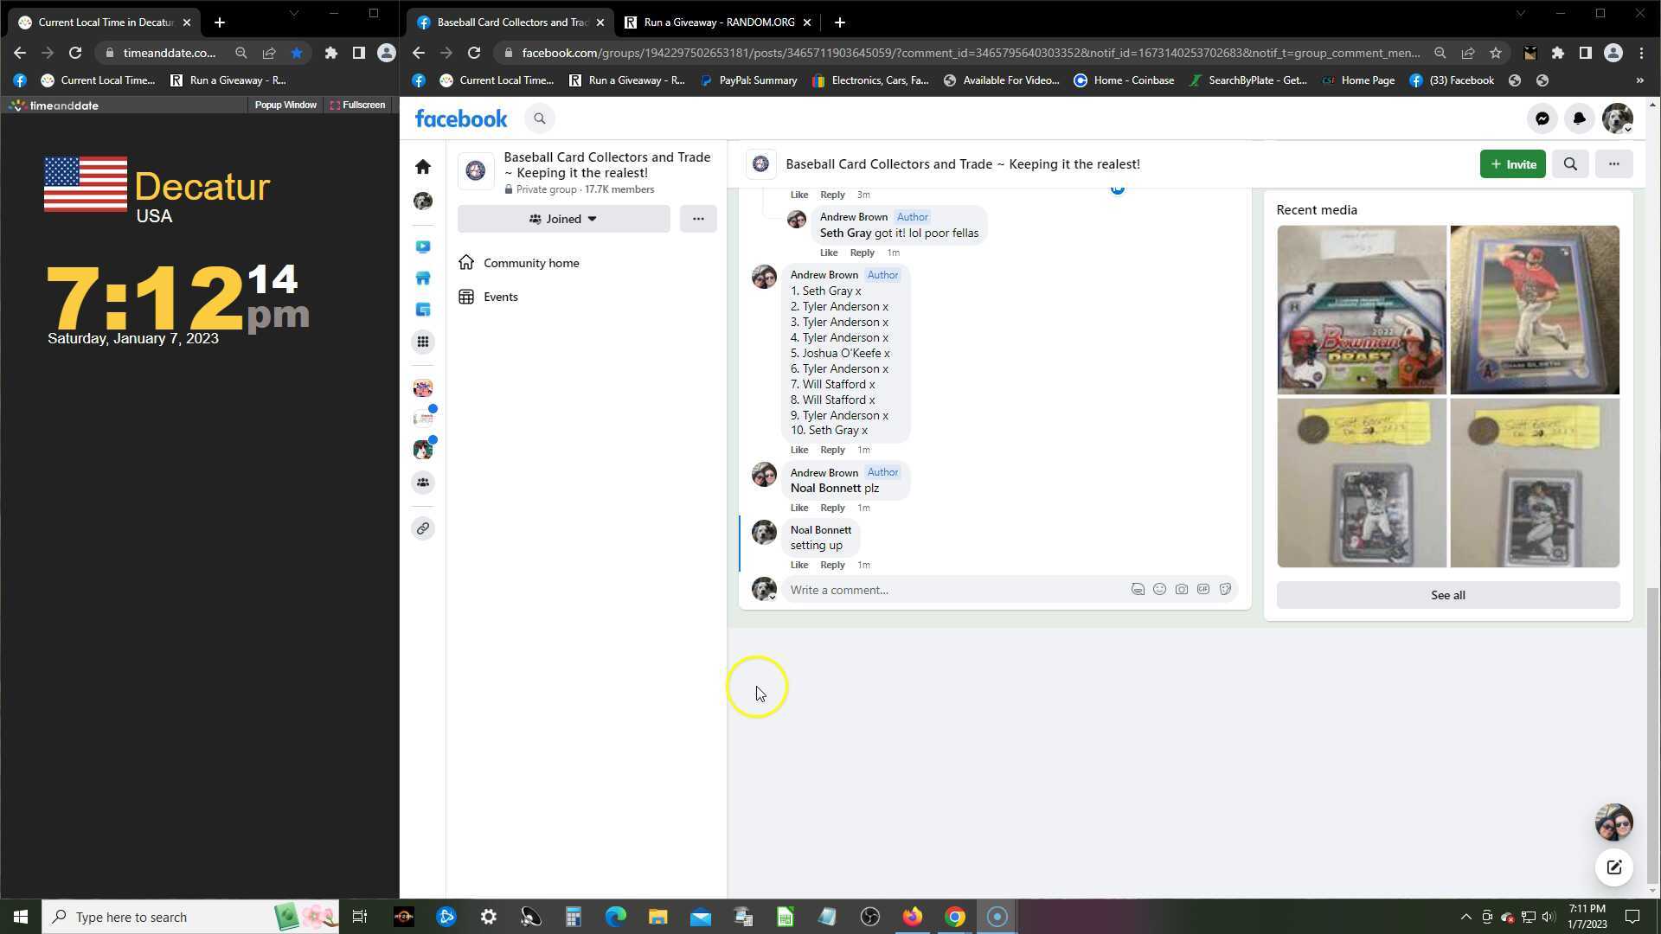
Task: Toggle Fullscreen mode on timeanddate
Action: click(x=357, y=105)
